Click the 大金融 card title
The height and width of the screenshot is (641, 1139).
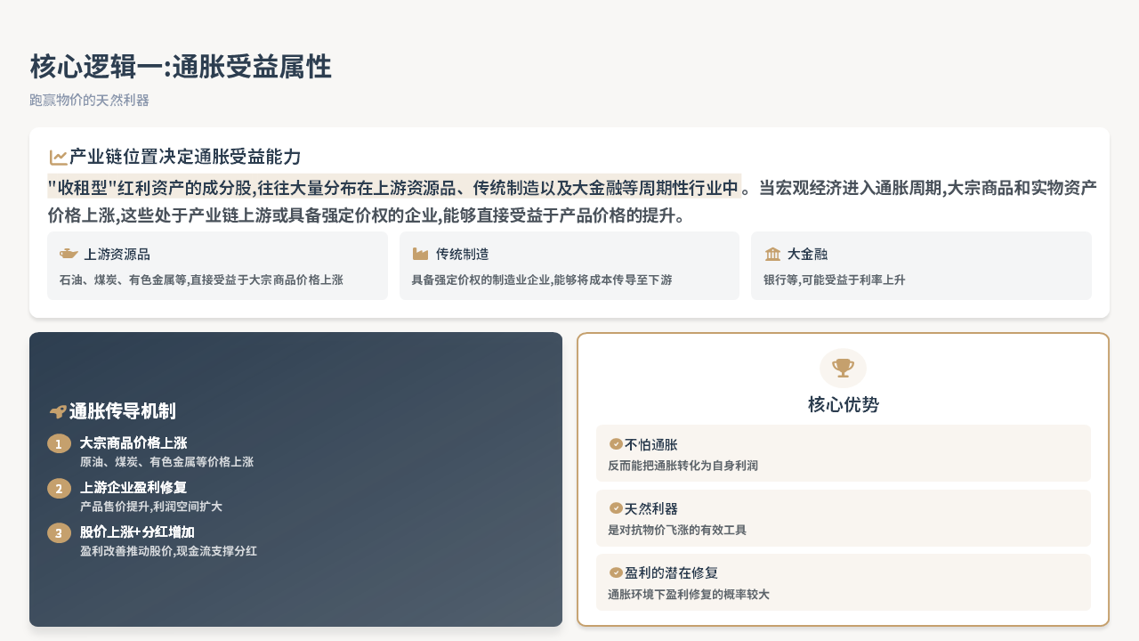807,255
